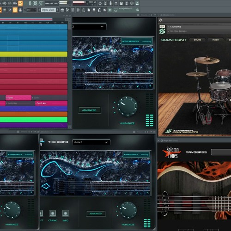Click ADVANCED on the Guitar 1 Odin II window
The height and width of the screenshot is (231, 231).
(x=96, y=213)
